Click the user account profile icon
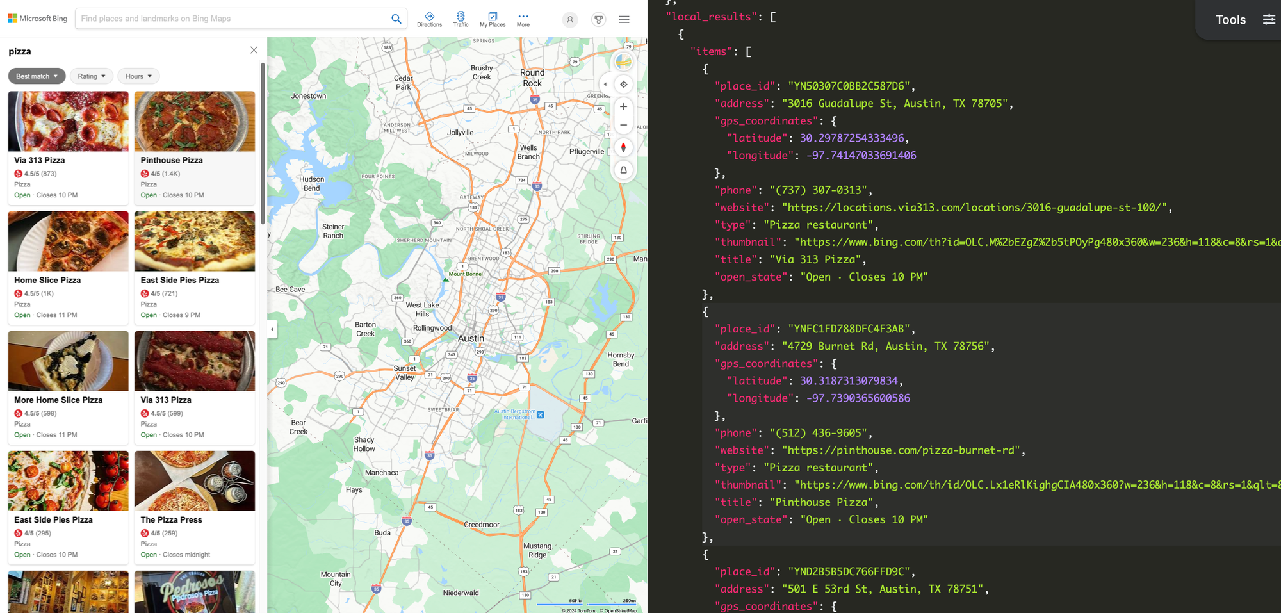The height and width of the screenshot is (613, 1281). click(x=569, y=19)
